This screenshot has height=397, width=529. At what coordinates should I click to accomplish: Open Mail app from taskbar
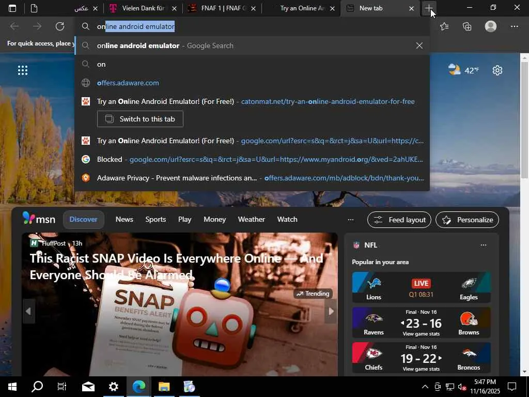tap(88, 387)
